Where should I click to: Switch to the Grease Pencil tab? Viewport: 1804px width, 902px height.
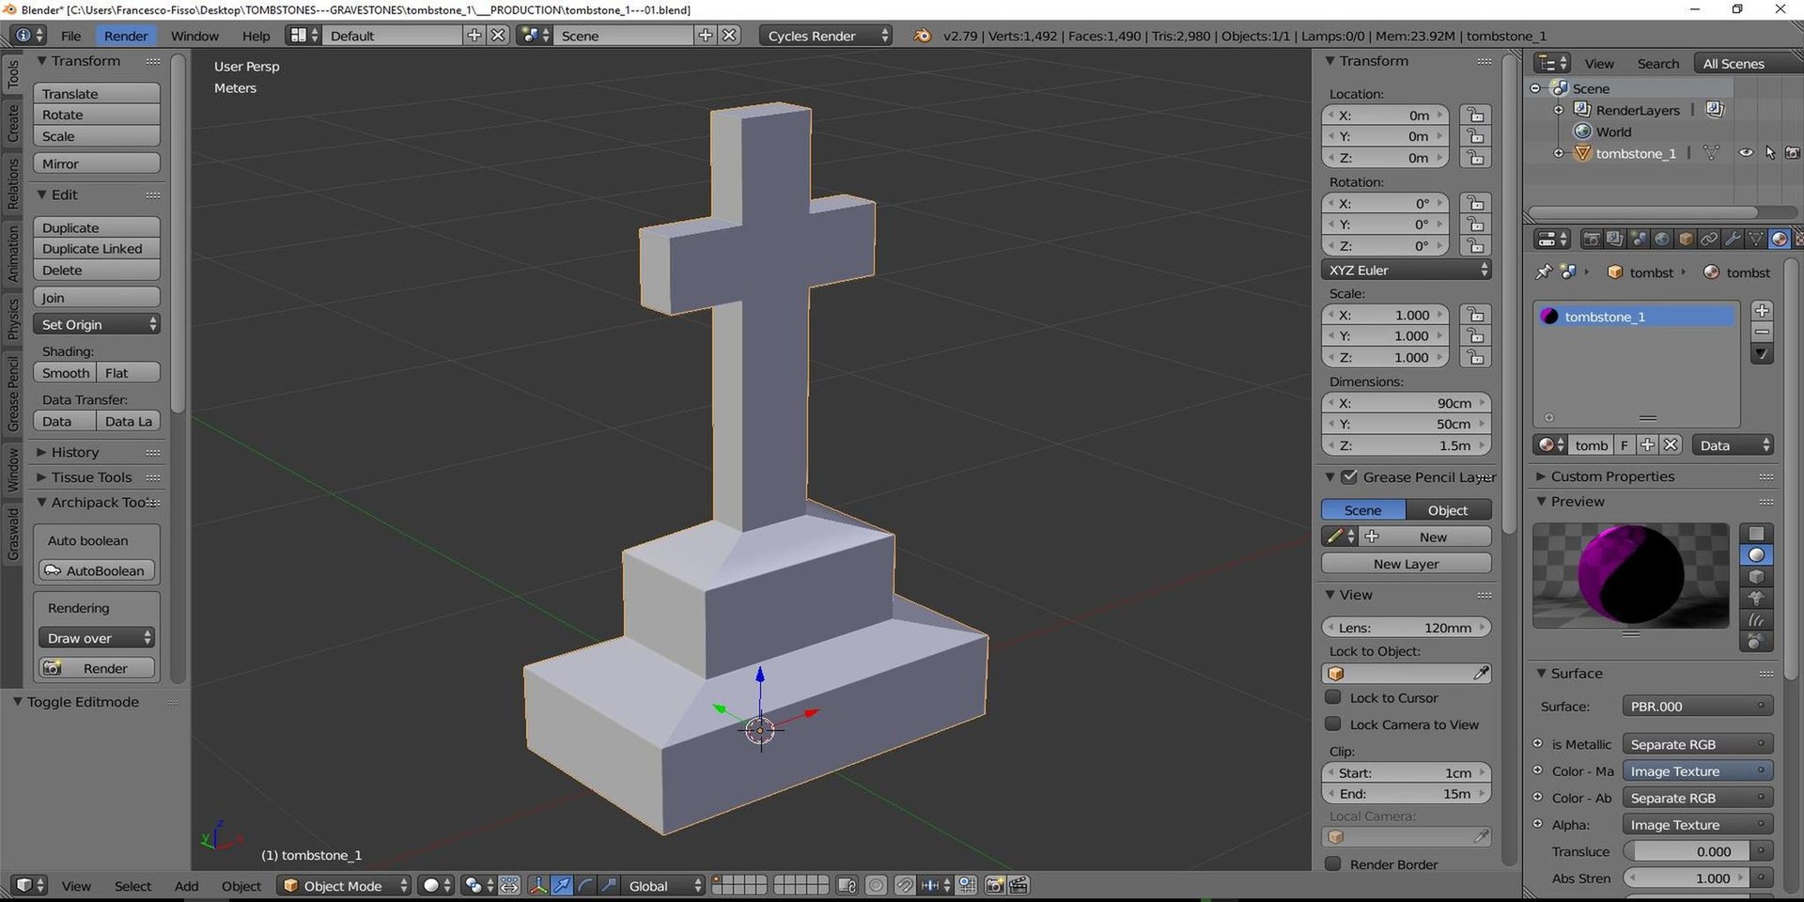point(12,393)
